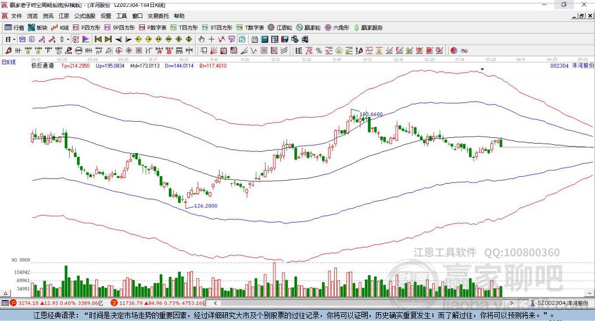The height and width of the screenshot is (321, 595).
Task: Click the horizontal scrollbar right arrow
Action: coord(511,303)
